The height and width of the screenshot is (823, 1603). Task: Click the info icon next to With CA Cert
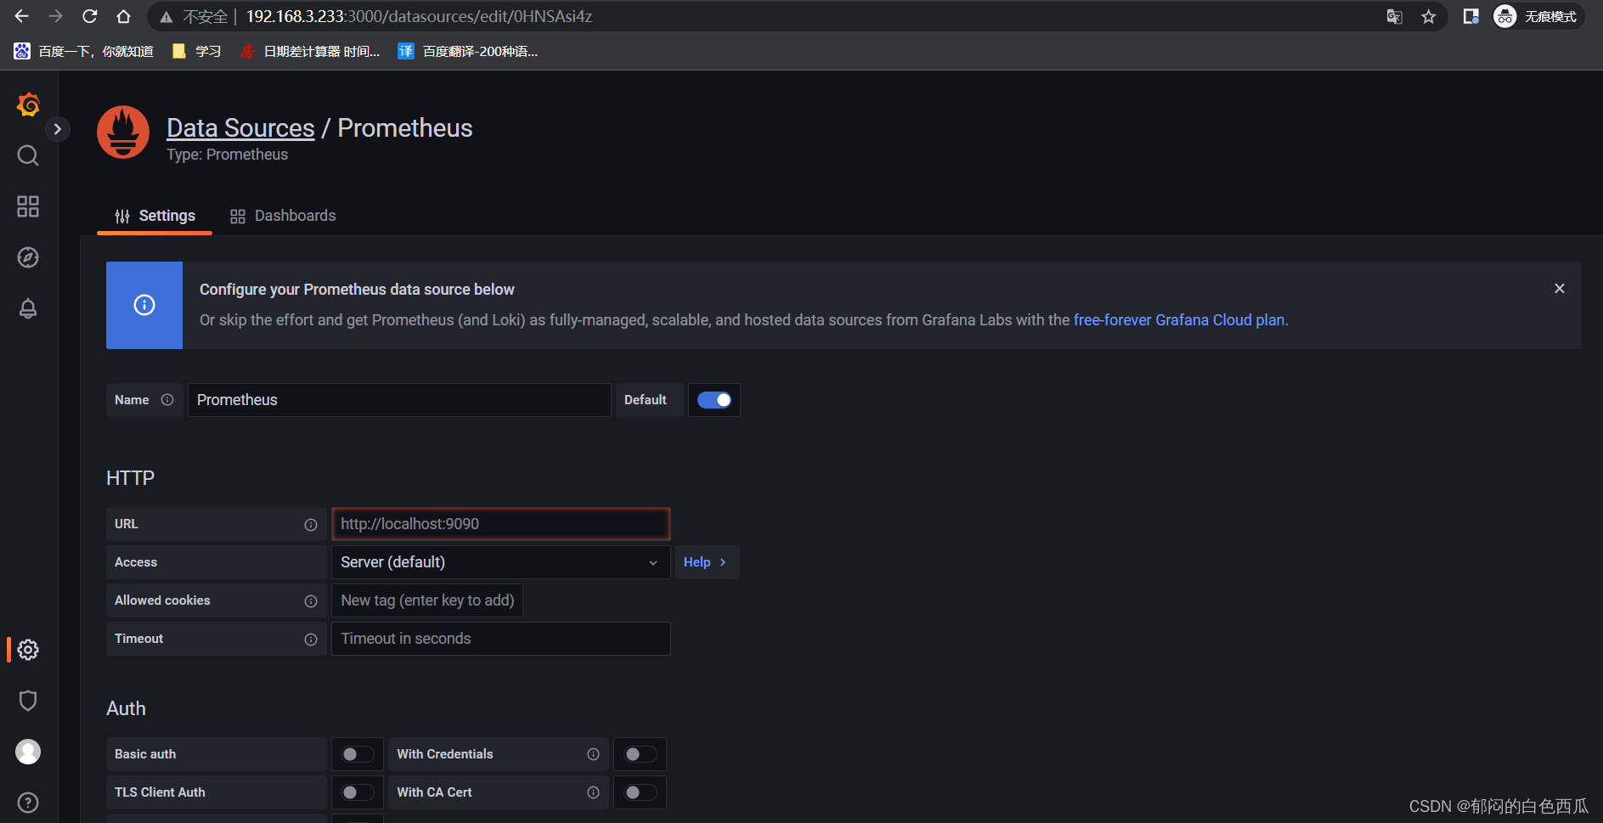tap(593, 792)
